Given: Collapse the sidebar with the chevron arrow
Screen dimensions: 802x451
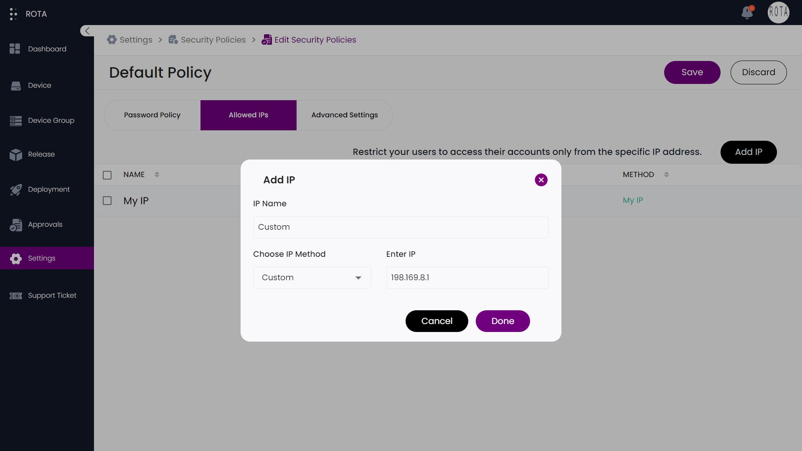Looking at the screenshot, I should click(87, 31).
